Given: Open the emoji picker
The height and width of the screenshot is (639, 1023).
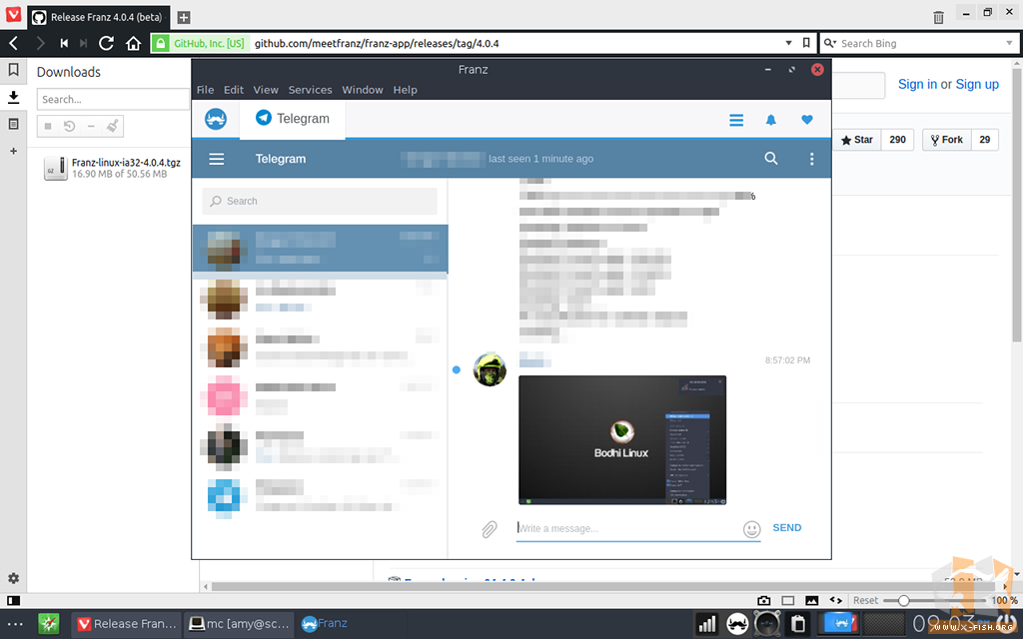Looking at the screenshot, I should [751, 529].
